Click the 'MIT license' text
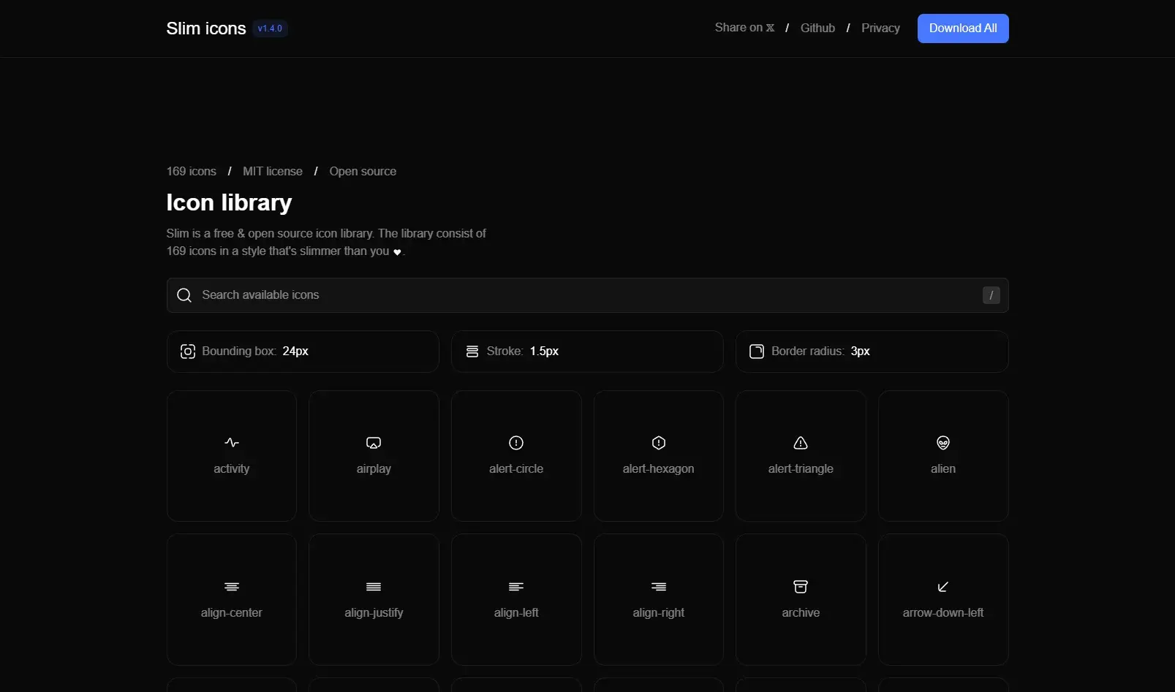This screenshot has width=1175, height=692. click(273, 171)
